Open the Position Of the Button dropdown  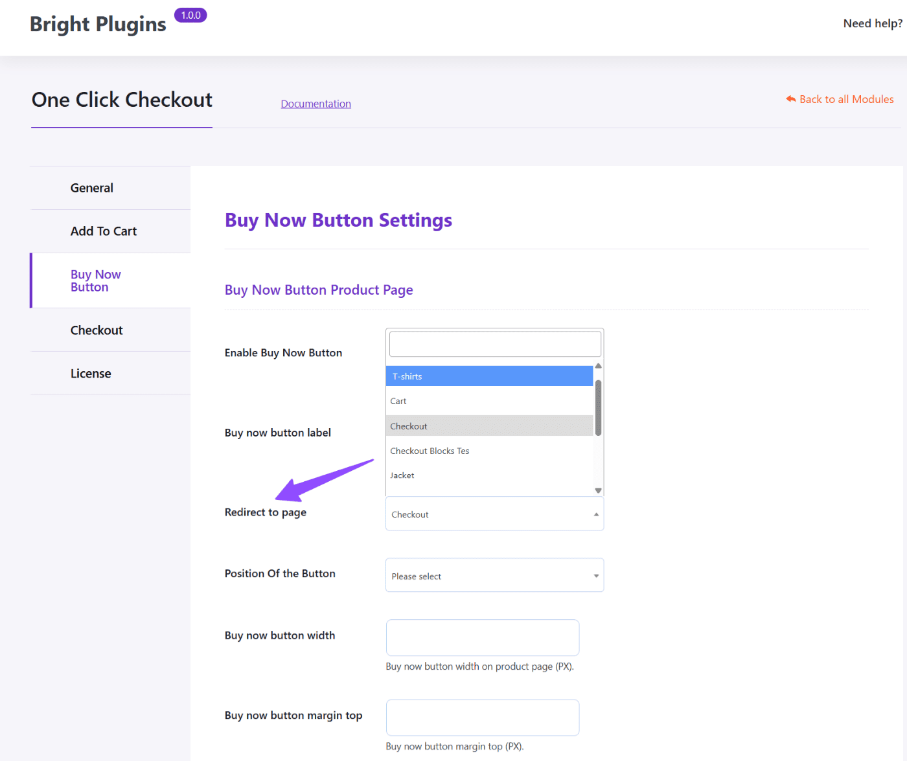tap(494, 575)
